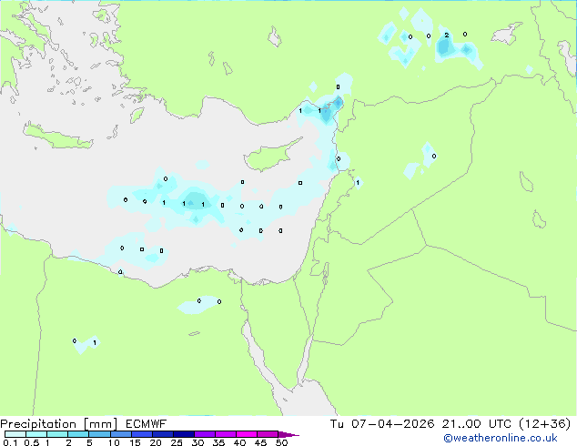Click the 40–45 mm magenta swatch
This screenshot has height=446, width=577.
tap(247, 434)
